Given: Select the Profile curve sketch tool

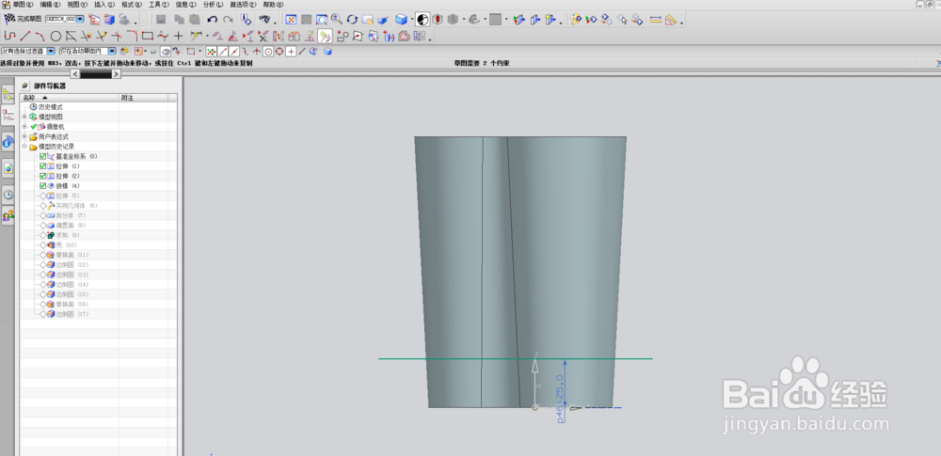Looking at the screenshot, I should [9, 36].
